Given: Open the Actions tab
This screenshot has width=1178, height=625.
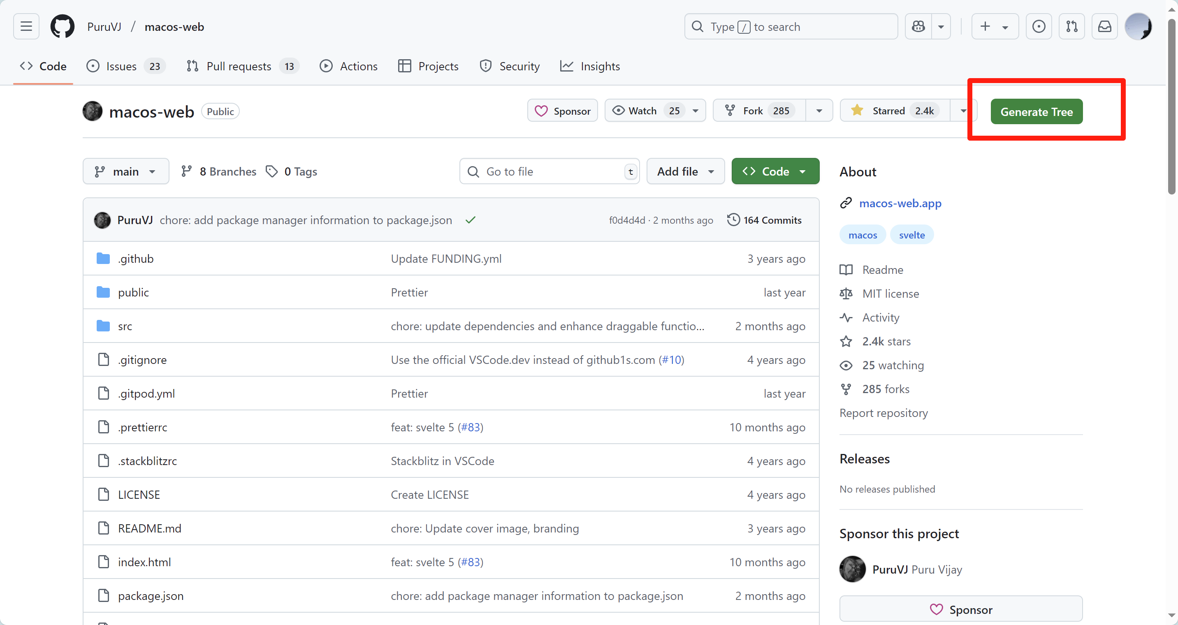Looking at the screenshot, I should pyautogui.click(x=349, y=66).
